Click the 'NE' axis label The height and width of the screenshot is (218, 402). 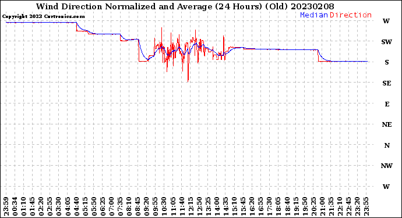tap(387, 124)
